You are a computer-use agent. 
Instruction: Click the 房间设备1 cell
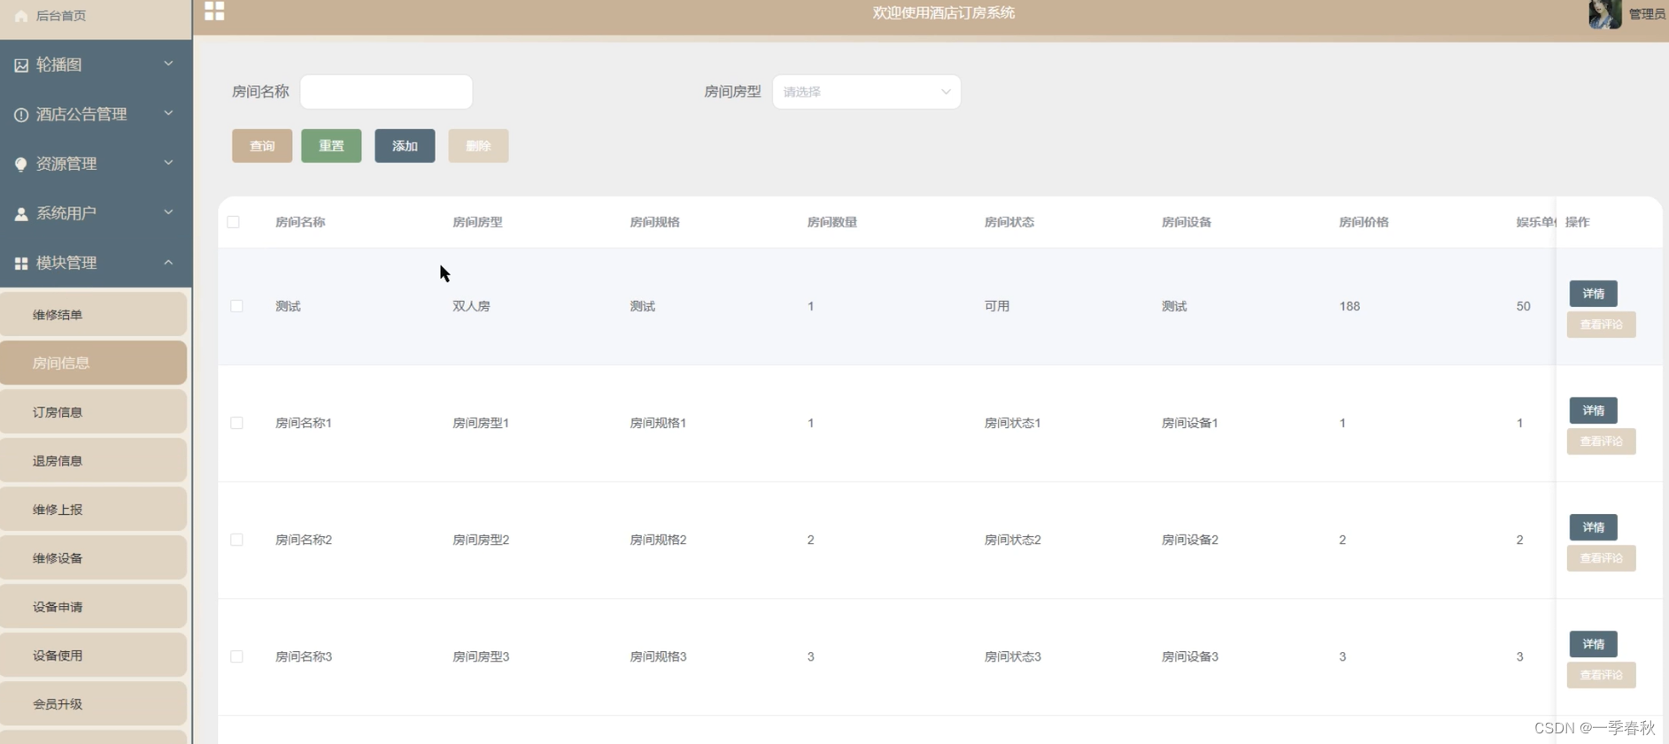pos(1190,423)
